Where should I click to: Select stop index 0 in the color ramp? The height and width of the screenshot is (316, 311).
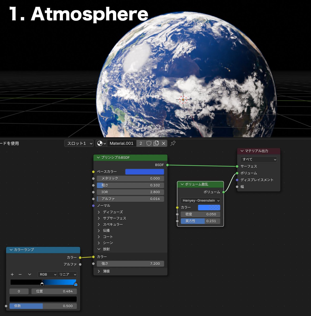point(19,291)
